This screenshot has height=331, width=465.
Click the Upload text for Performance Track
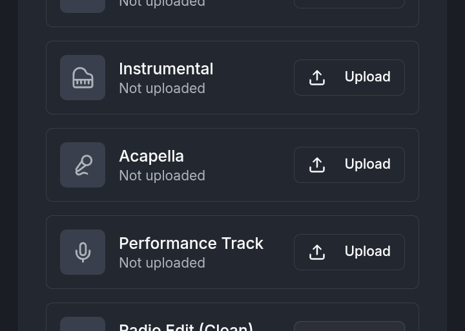click(367, 251)
